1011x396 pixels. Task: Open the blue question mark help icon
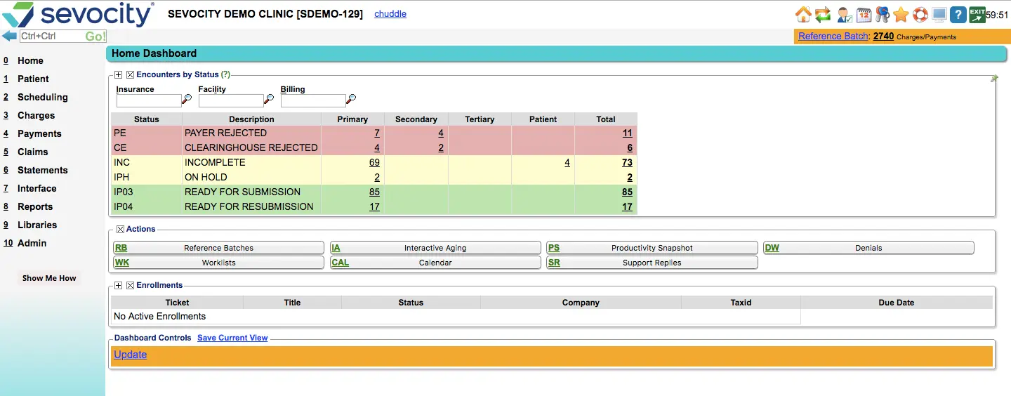coord(958,14)
